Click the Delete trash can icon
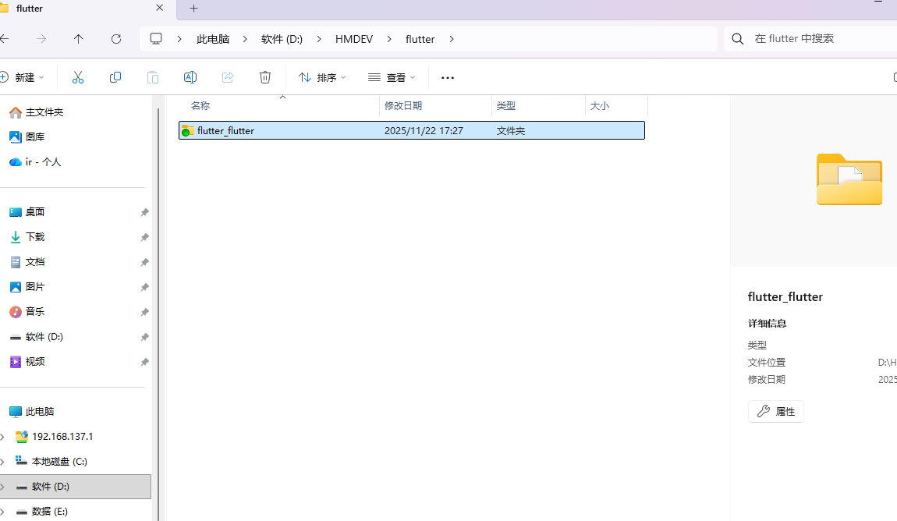The width and height of the screenshot is (897, 521). pos(265,77)
